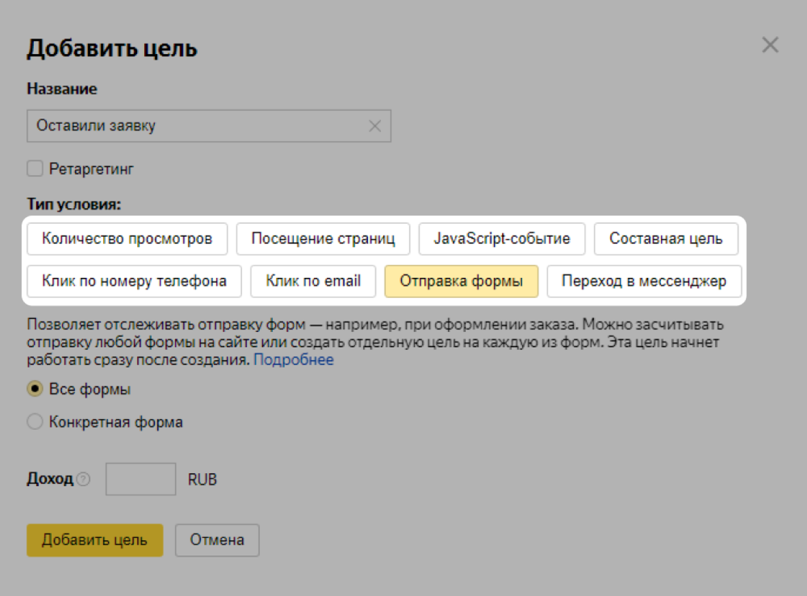The height and width of the screenshot is (596, 807).
Task: Choose Клик по email condition
Action: (313, 281)
